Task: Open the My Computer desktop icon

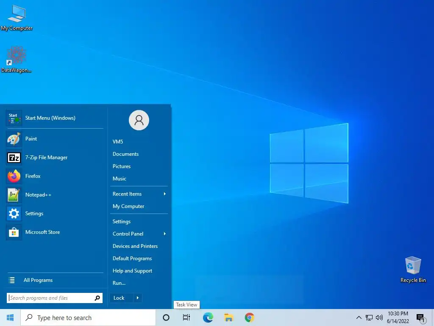Action: coord(17,17)
